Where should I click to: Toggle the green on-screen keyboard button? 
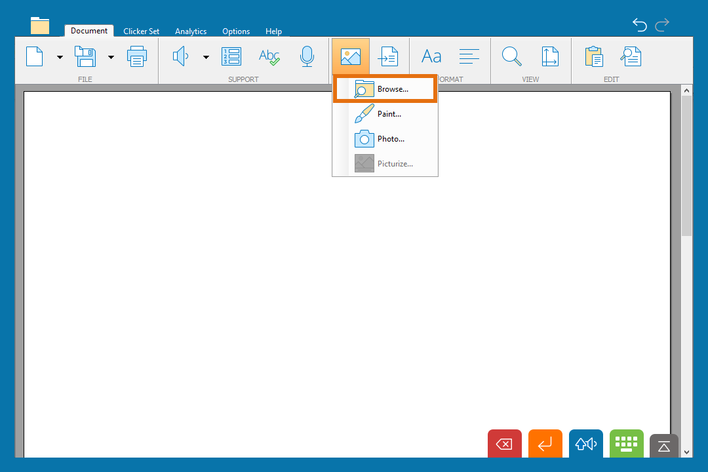pyautogui.click(x=626, y=444)
